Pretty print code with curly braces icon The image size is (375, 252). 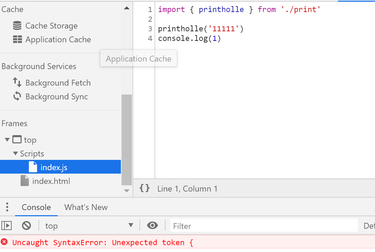click(145, 188)
